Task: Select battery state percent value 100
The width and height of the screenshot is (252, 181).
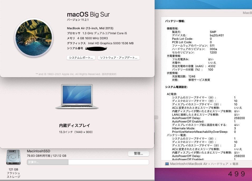Action: (211, 70)
